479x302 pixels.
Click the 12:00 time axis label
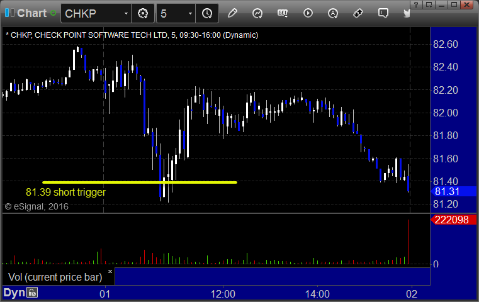(x=223, y=294)
